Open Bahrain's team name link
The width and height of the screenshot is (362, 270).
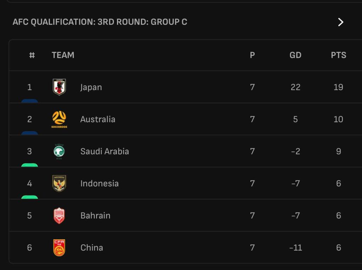pyautogui.click(x=95, y=216)
